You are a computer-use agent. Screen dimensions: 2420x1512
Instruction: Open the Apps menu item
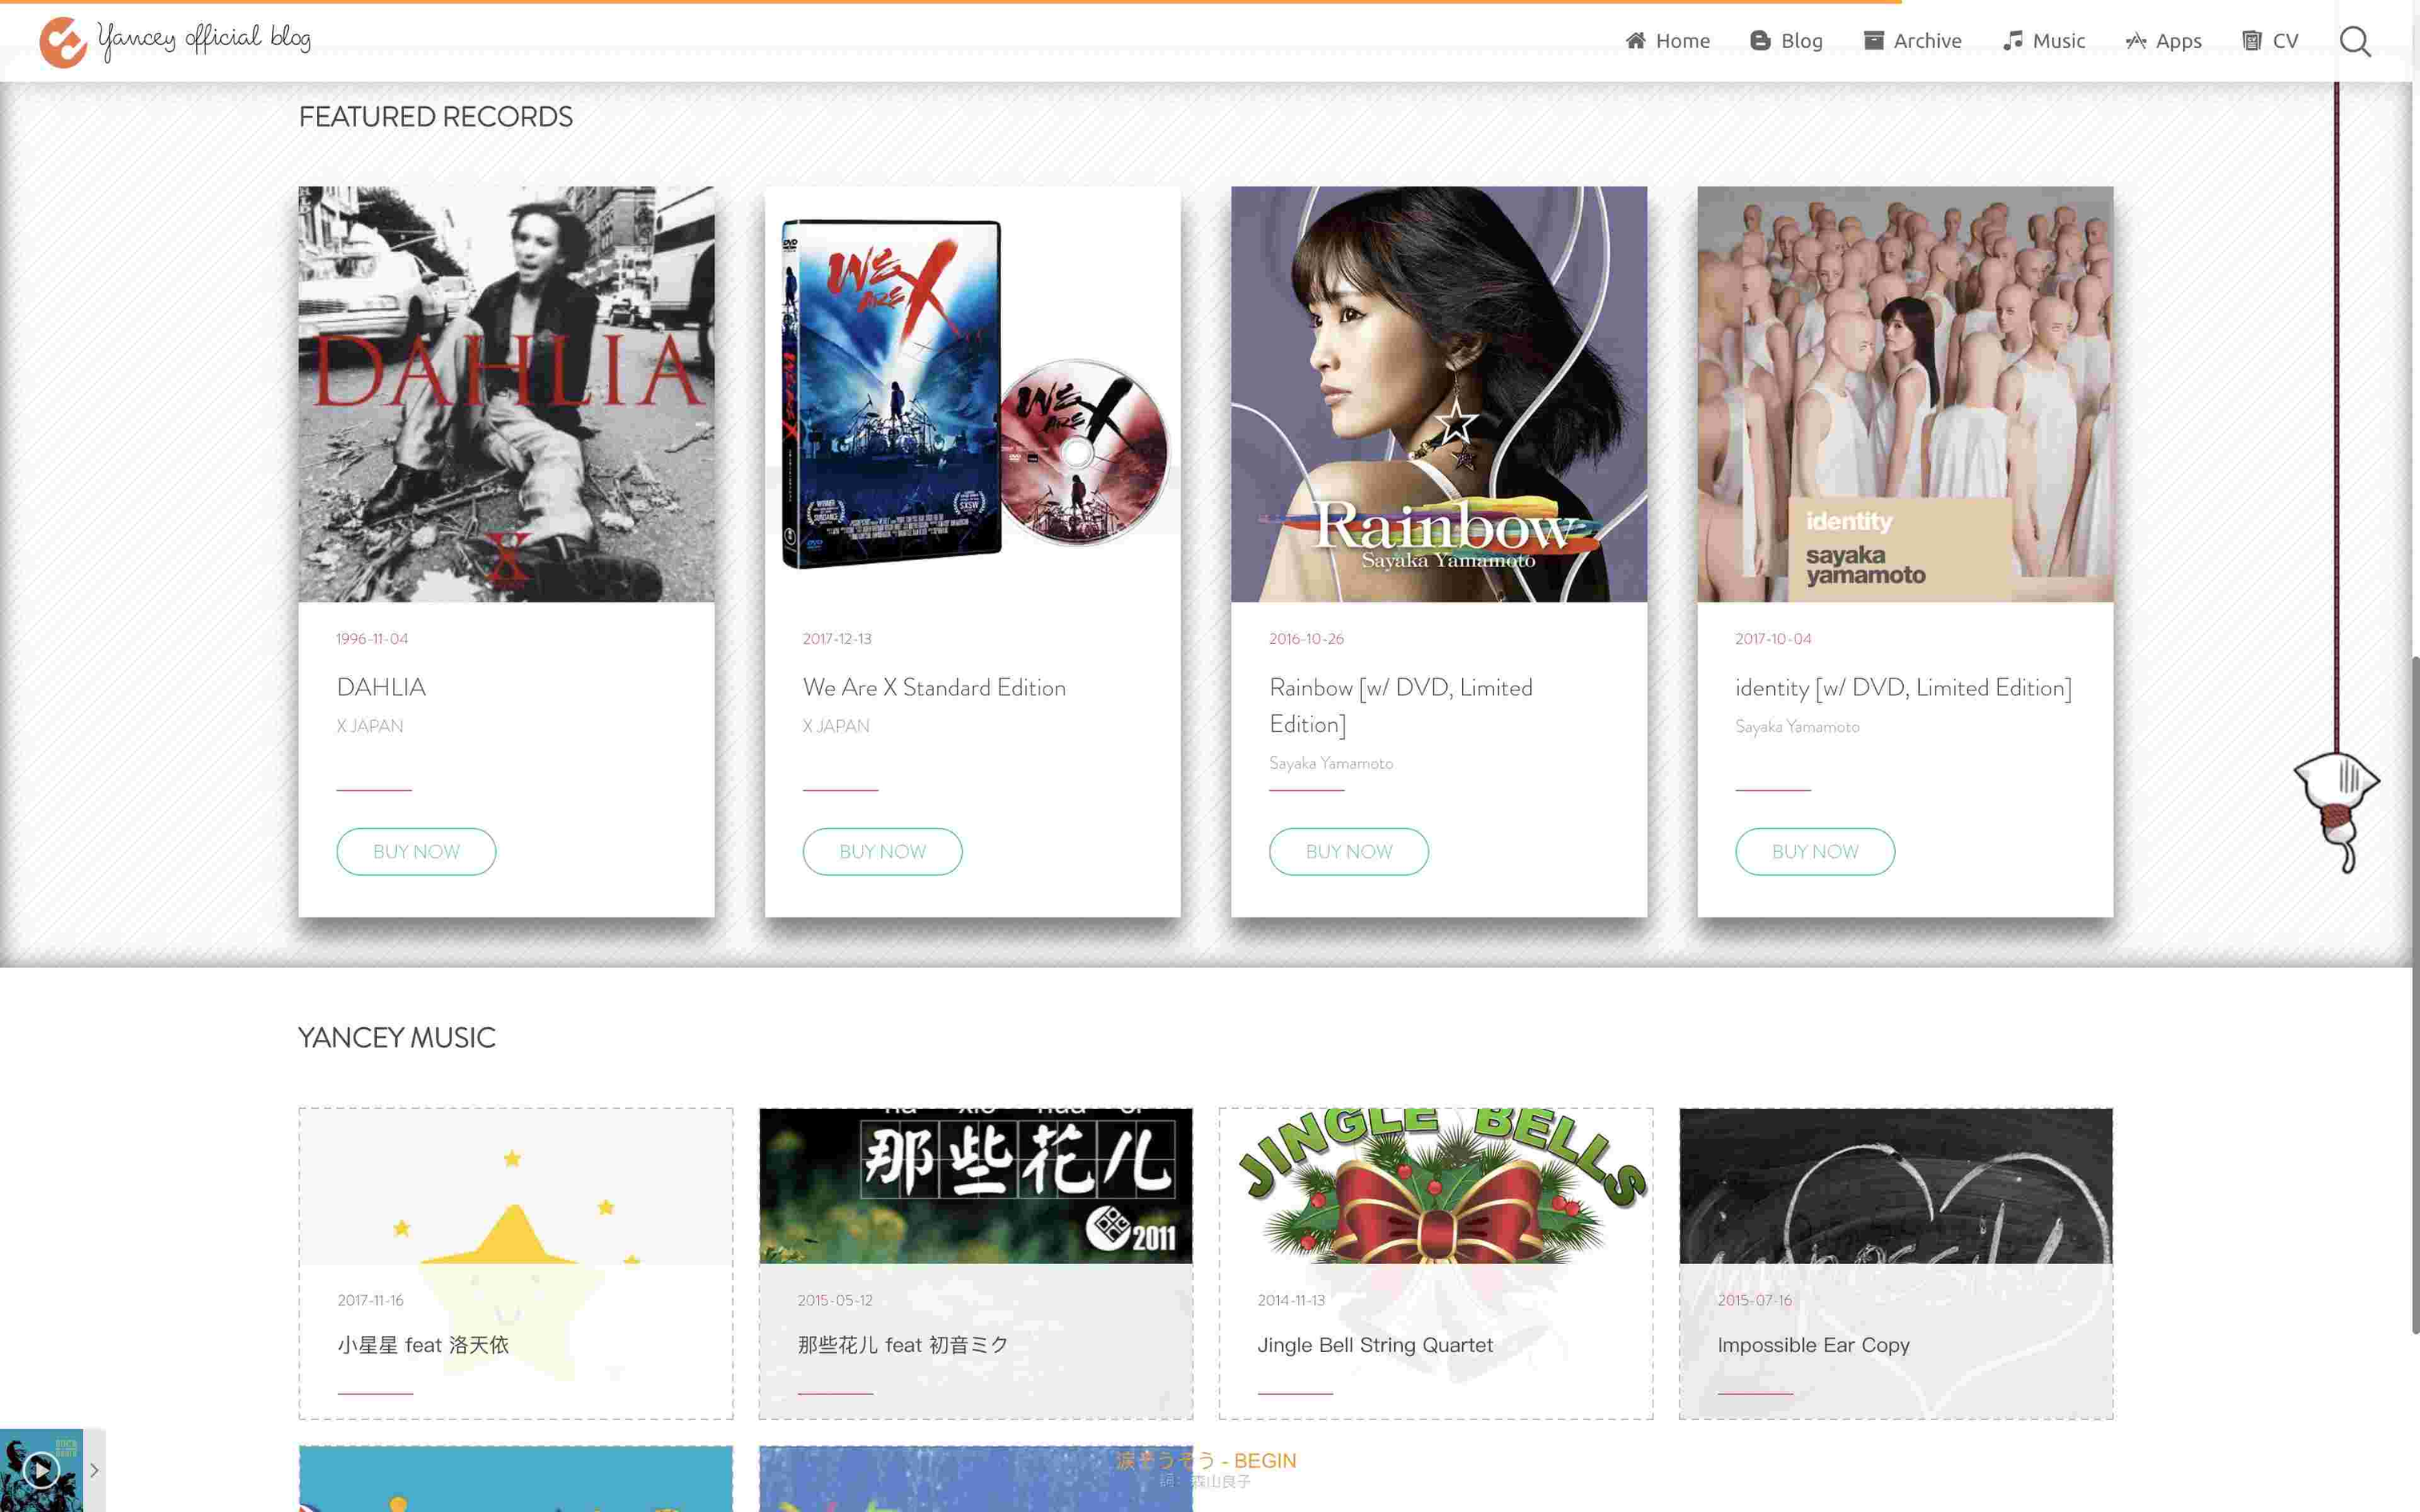(x=2163, y=41)
